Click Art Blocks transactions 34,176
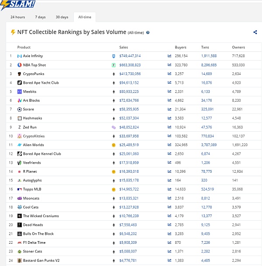This screenshot has height=266, width=262. pos(207,100)
